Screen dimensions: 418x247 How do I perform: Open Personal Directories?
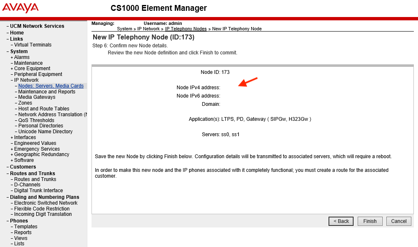[41, 126]
